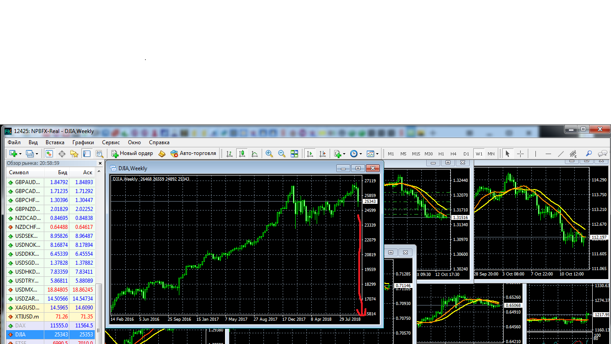This screenshot has width=611, height=344.
Task: Select the XTIUSD.m row in Market Watch
Action: tap(50, 317)
